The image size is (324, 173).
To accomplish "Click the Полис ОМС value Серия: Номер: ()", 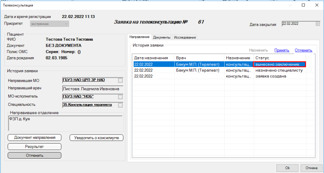I will point(63,52).
